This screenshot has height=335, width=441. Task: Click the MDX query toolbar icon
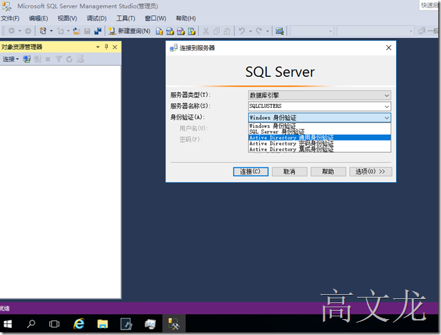coord(170,31)
